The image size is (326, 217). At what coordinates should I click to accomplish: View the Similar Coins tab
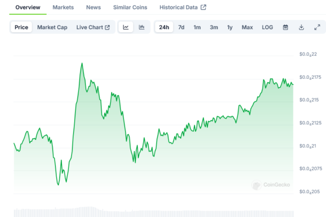point(130,7)
